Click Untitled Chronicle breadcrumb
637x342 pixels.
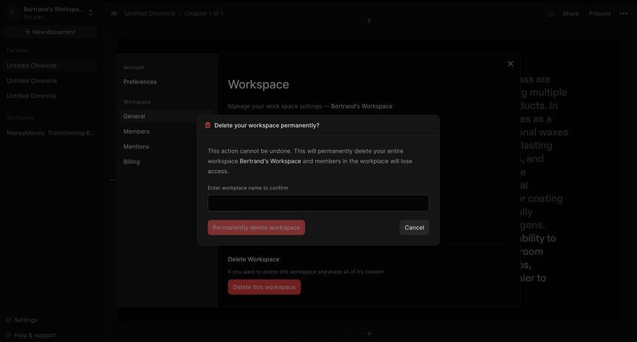coord(150,13)
